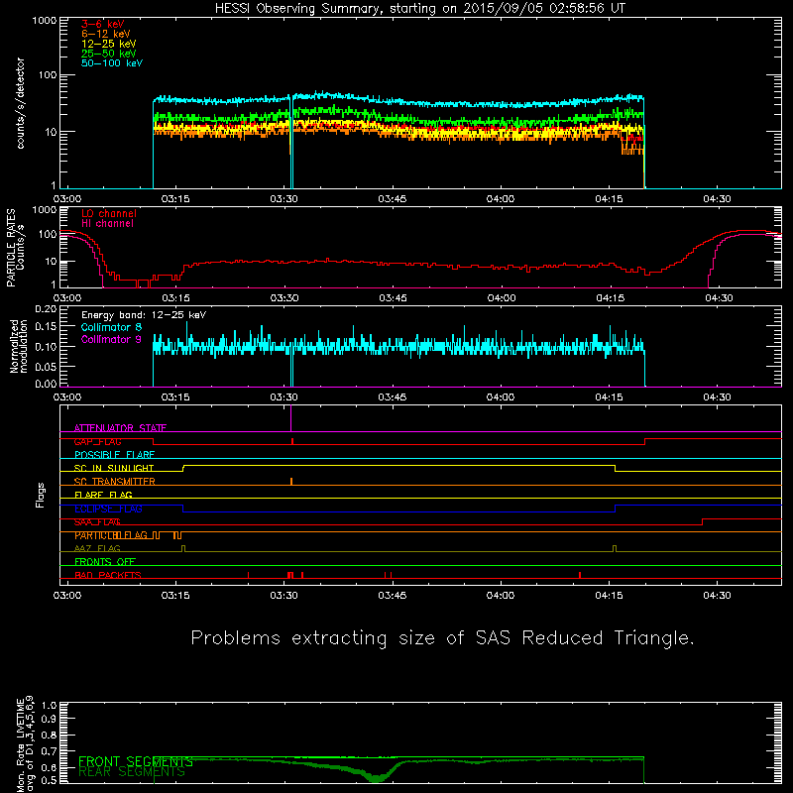Click the 12-25 keV legend entry in the counts plot
The image size is (793, 793).
click(109, 44)
